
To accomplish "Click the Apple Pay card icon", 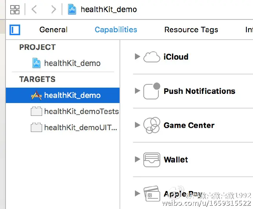I will [152, 194].
